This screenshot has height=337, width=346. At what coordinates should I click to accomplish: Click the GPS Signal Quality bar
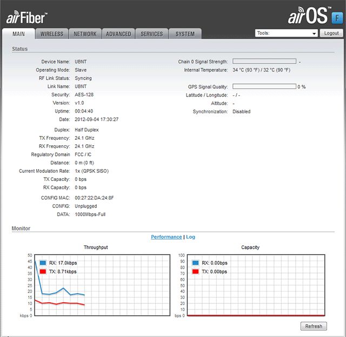coord(264,87)
